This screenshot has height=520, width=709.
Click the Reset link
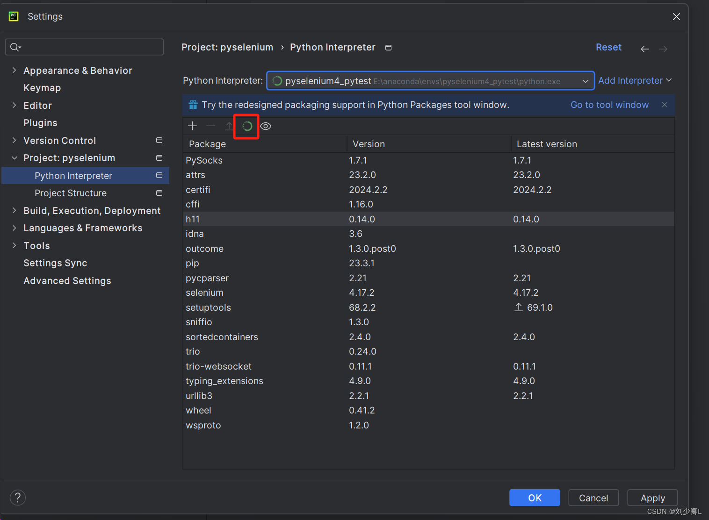tap(608, 47)
